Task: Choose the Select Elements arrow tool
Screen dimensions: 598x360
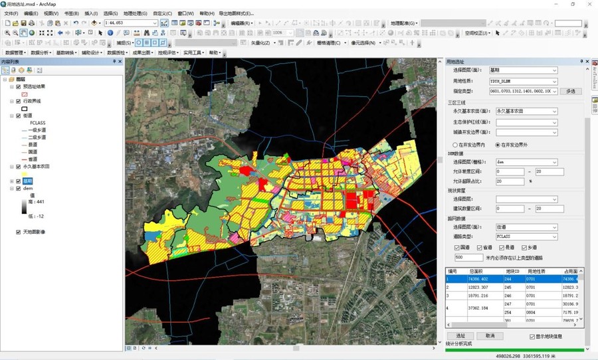Action: (100, 33)
